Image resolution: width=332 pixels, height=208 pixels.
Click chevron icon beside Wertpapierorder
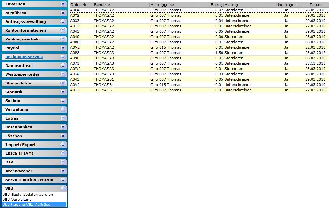coord(63,74)
